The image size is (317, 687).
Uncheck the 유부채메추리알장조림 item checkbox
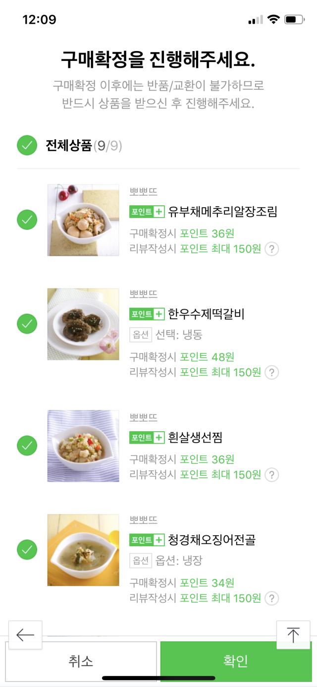coord(27,220)
